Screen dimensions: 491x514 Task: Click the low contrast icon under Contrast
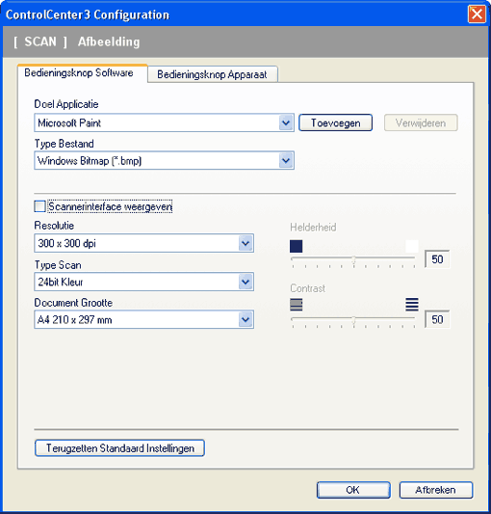pyautogui.click(x=296, y=305)
